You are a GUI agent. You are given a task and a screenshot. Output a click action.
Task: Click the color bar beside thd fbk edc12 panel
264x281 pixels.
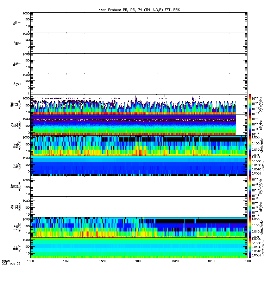(x=250, y=145)
